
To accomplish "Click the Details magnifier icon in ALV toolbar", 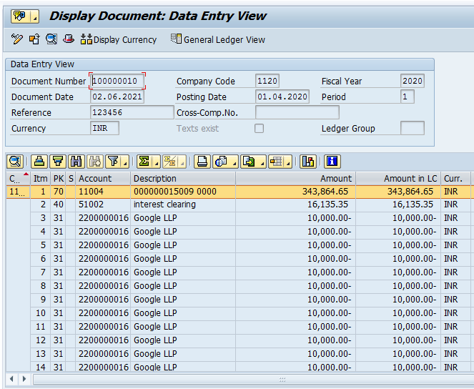I will pos(15,162).
